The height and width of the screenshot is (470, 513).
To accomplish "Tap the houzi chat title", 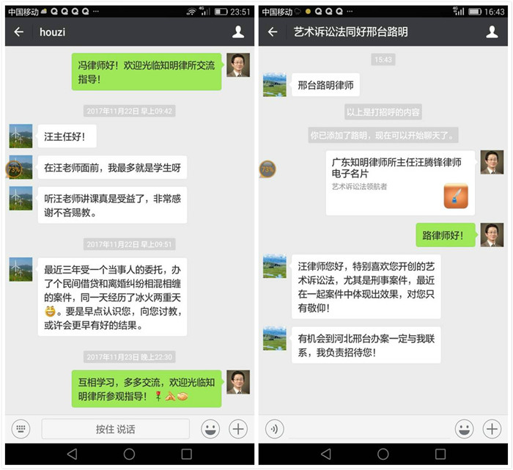I will coord(52,32).
